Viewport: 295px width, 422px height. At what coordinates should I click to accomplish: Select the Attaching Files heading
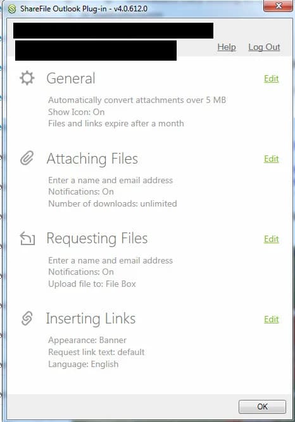(x=92, y=159)
